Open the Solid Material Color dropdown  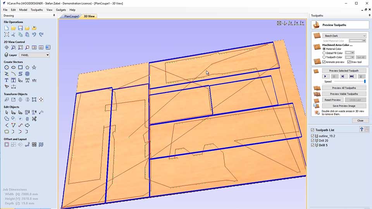(x=357, y=41)
